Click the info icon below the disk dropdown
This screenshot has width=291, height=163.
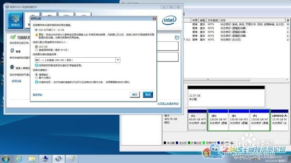coord(36,65)
